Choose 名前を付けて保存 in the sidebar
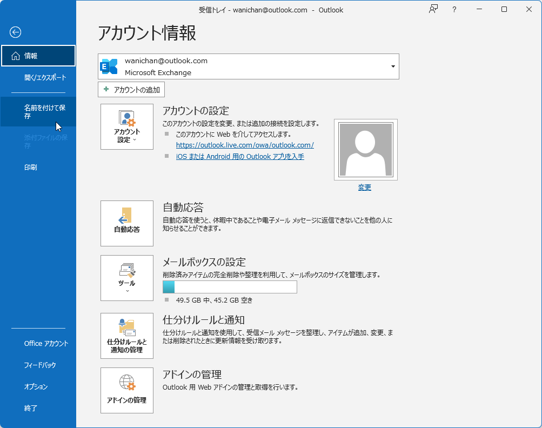Screen dimensions: 542x428 [38, 112]
